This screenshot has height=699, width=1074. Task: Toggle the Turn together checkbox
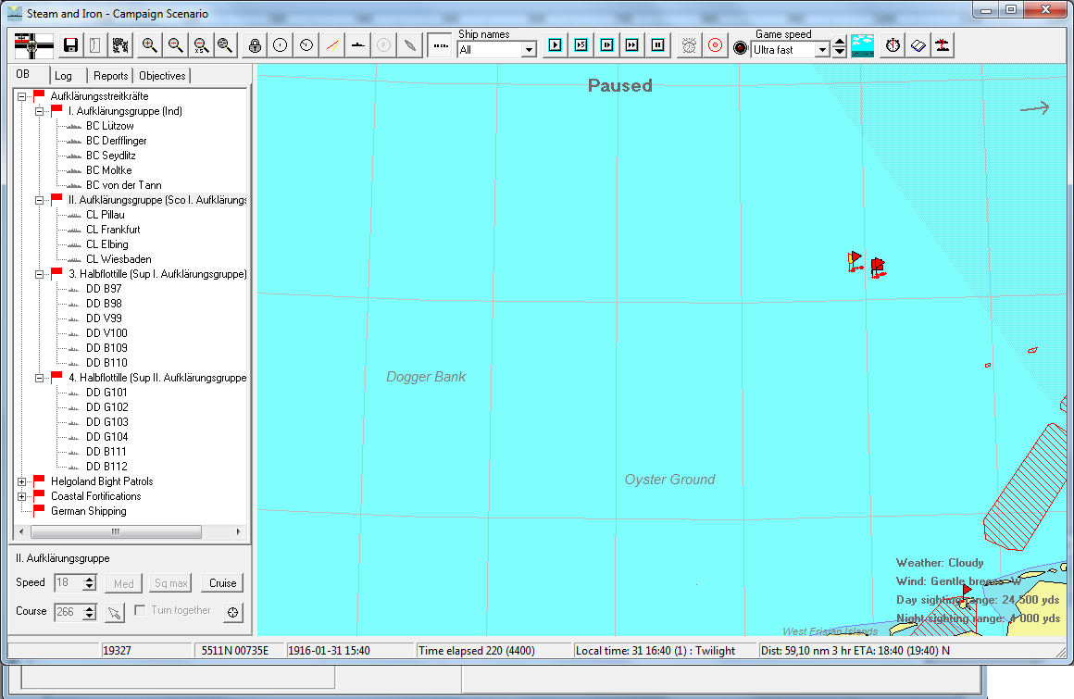coord(141,610)
